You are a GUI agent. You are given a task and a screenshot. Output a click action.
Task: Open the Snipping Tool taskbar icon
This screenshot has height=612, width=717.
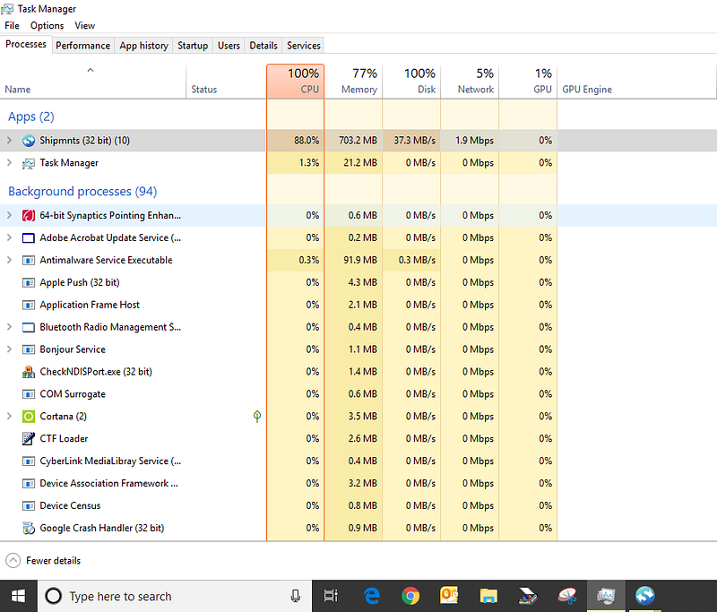(x=567, y=596)
